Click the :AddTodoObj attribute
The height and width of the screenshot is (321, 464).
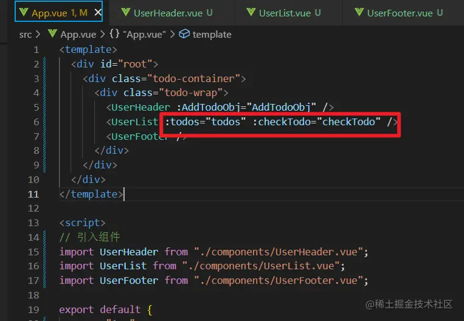(x=246, y=108)
